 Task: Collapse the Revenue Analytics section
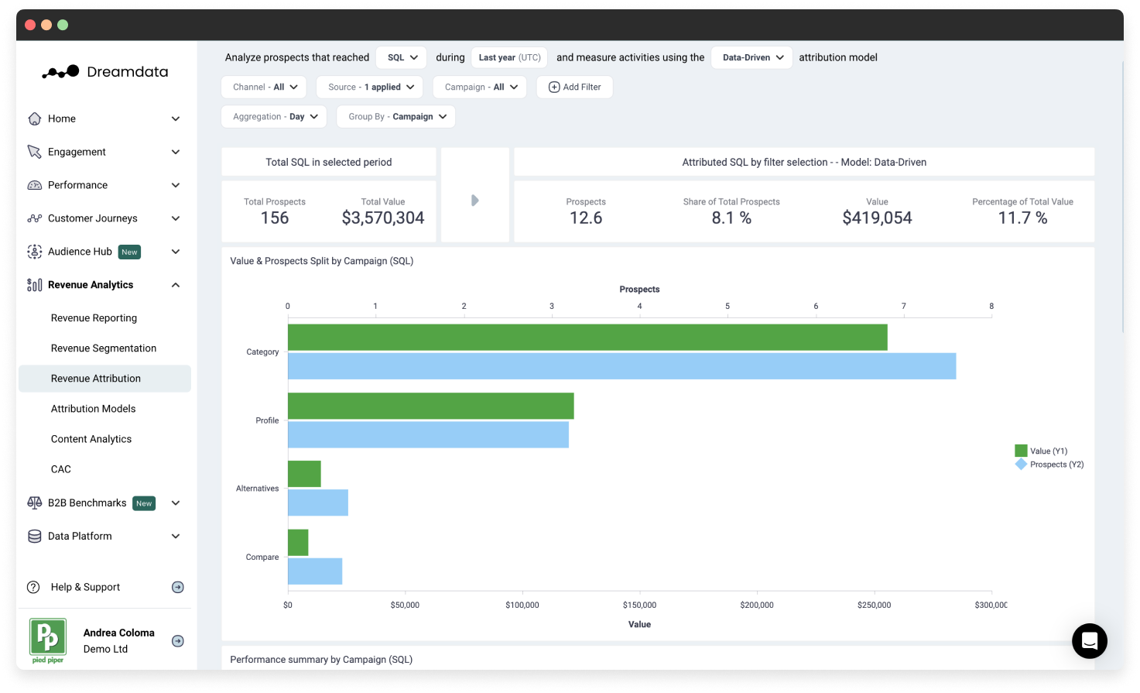pos(176,285)
